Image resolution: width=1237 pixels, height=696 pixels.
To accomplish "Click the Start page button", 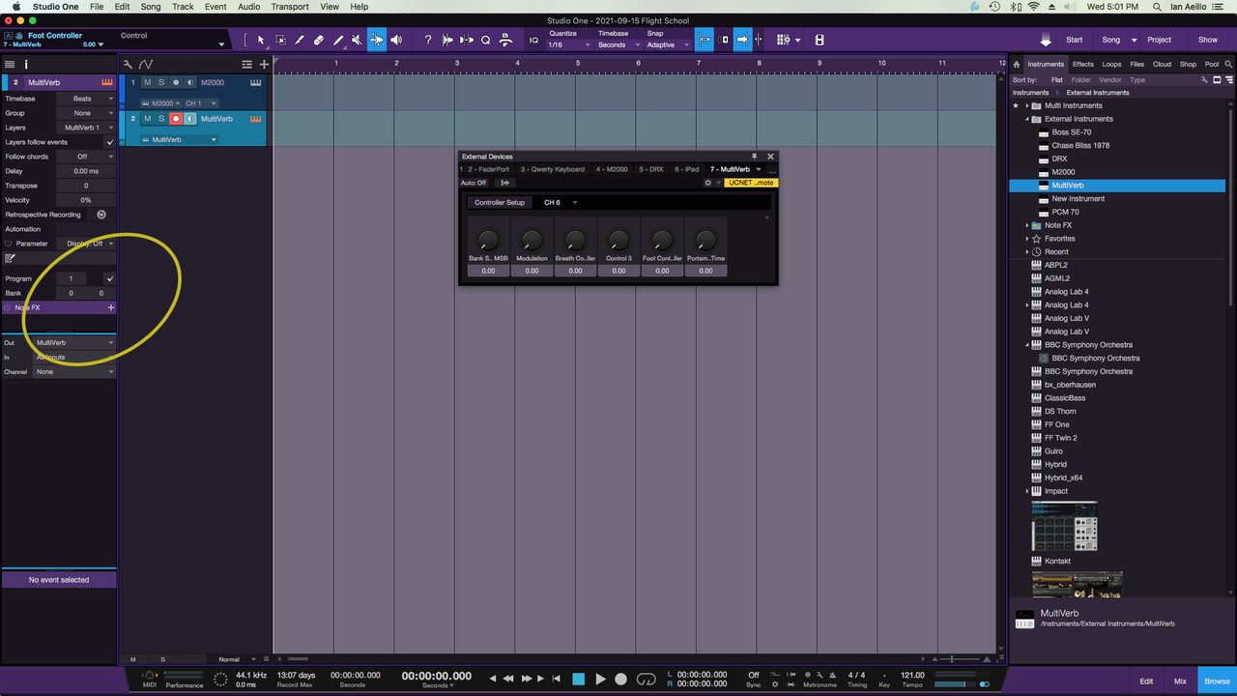I will 1075,40.
